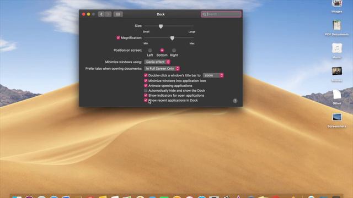Screen dimensions: 353x198
Task: Select Right for Dock position on screen
Action: pos(174,50)
